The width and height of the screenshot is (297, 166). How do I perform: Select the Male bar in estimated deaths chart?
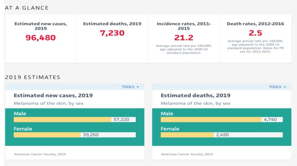211,120
